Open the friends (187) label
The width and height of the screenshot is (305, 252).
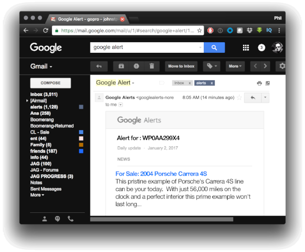click(44, 151)
